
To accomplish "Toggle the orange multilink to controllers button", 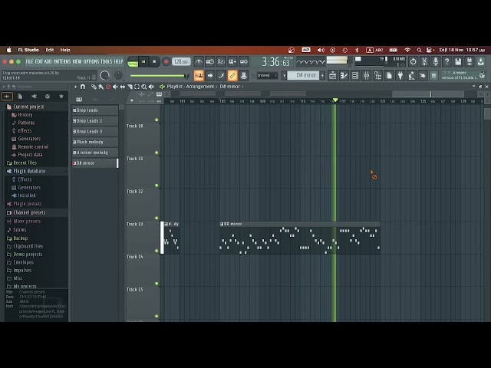I will (232, 75).
